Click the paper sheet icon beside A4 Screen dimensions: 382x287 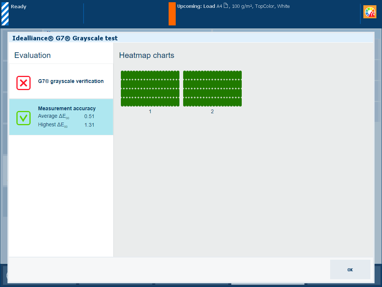[226, 6]
